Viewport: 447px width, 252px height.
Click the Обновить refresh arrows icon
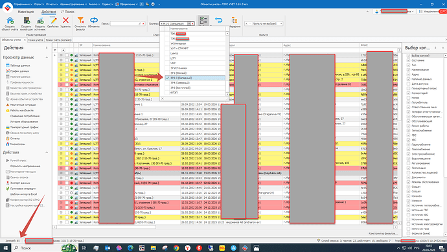pyautogui.click(x=94, y=20)
